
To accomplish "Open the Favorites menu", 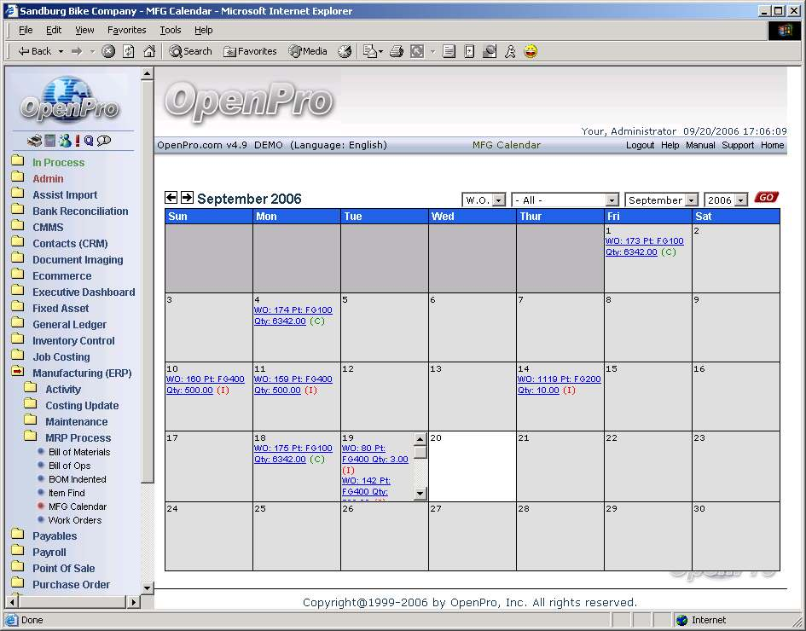I will [126, 30].
